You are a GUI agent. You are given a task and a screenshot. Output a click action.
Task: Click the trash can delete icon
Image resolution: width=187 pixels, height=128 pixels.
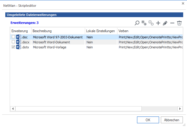tap(179, 23)
